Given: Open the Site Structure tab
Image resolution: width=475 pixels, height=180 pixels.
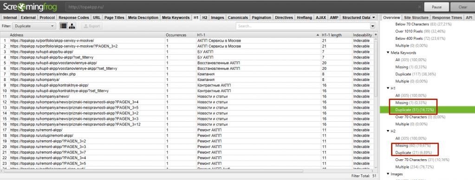Looking at the screenshot, I should click(x=416, y=18).
